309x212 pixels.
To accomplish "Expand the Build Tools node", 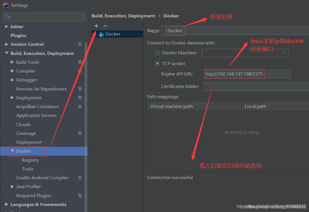I will click(12, 62).
